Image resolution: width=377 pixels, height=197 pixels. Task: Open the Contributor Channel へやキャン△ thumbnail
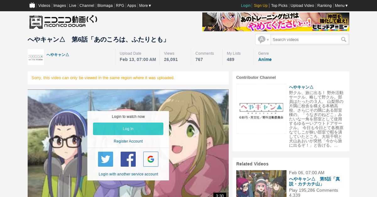[x=261, y=109]
